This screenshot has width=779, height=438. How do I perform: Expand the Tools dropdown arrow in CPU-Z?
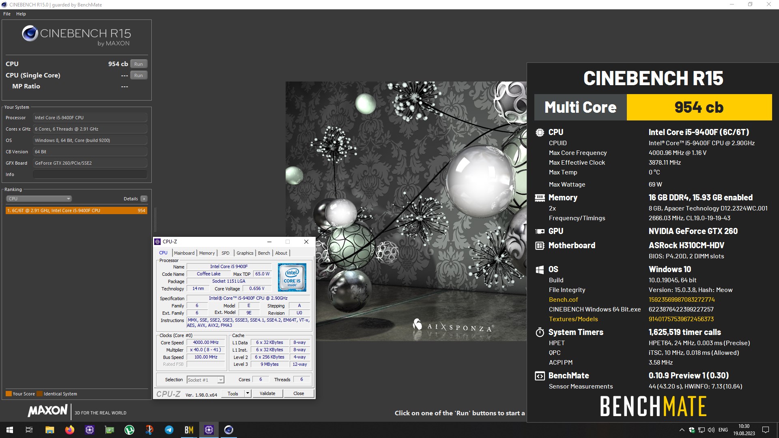point(247,393)
